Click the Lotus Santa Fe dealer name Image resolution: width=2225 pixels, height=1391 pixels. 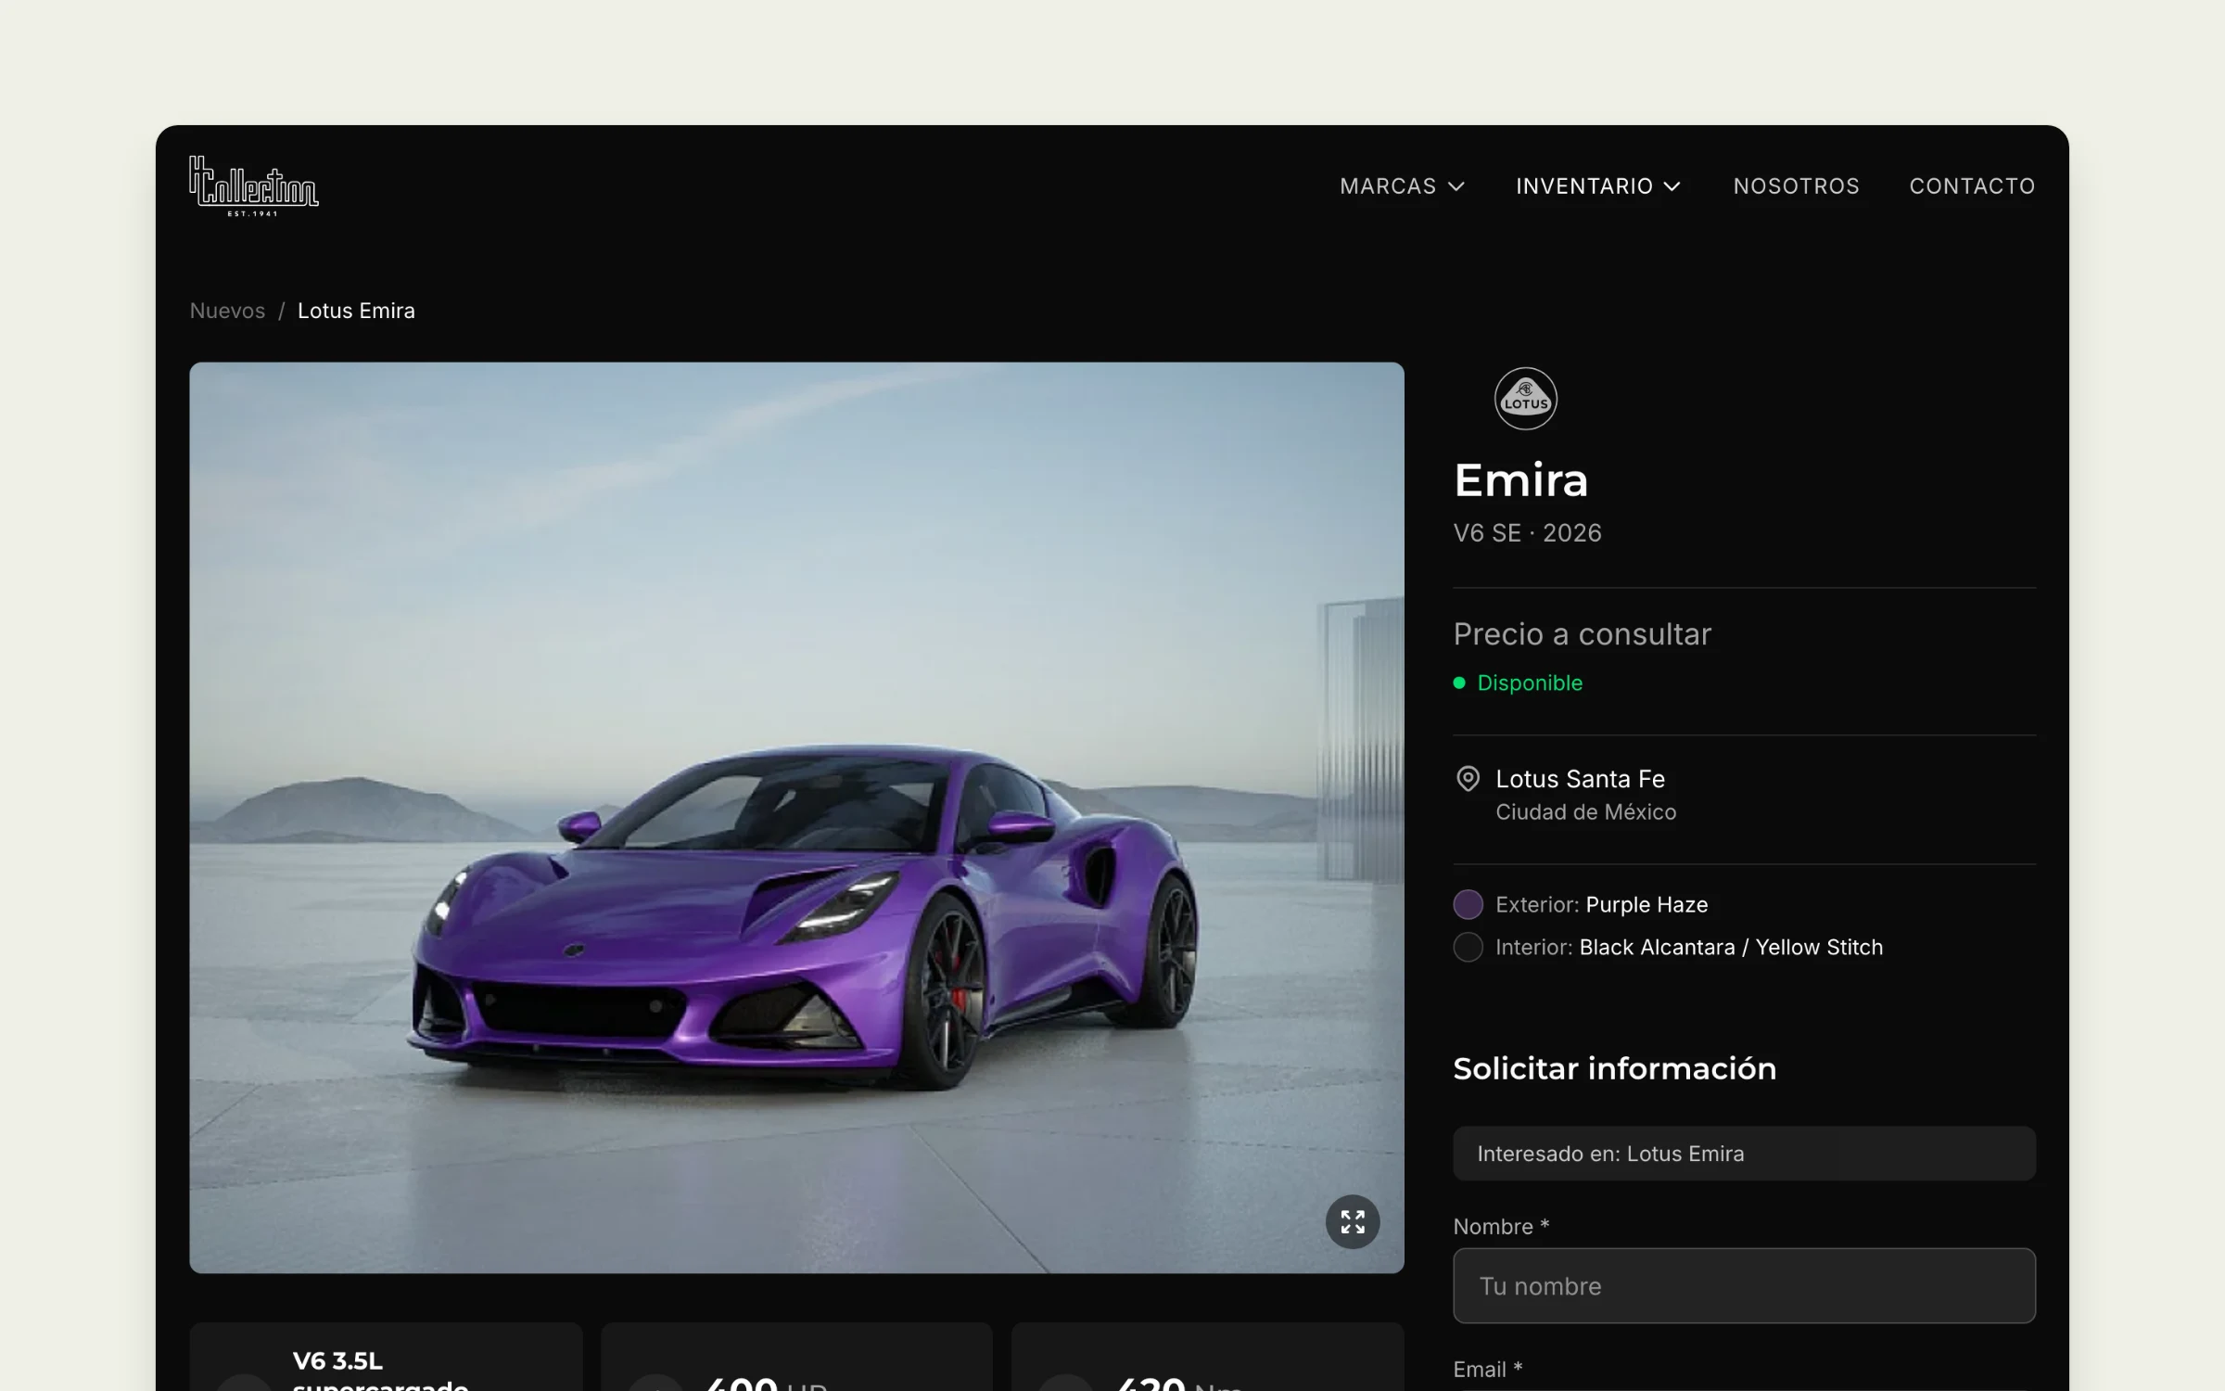(1580, 779)
